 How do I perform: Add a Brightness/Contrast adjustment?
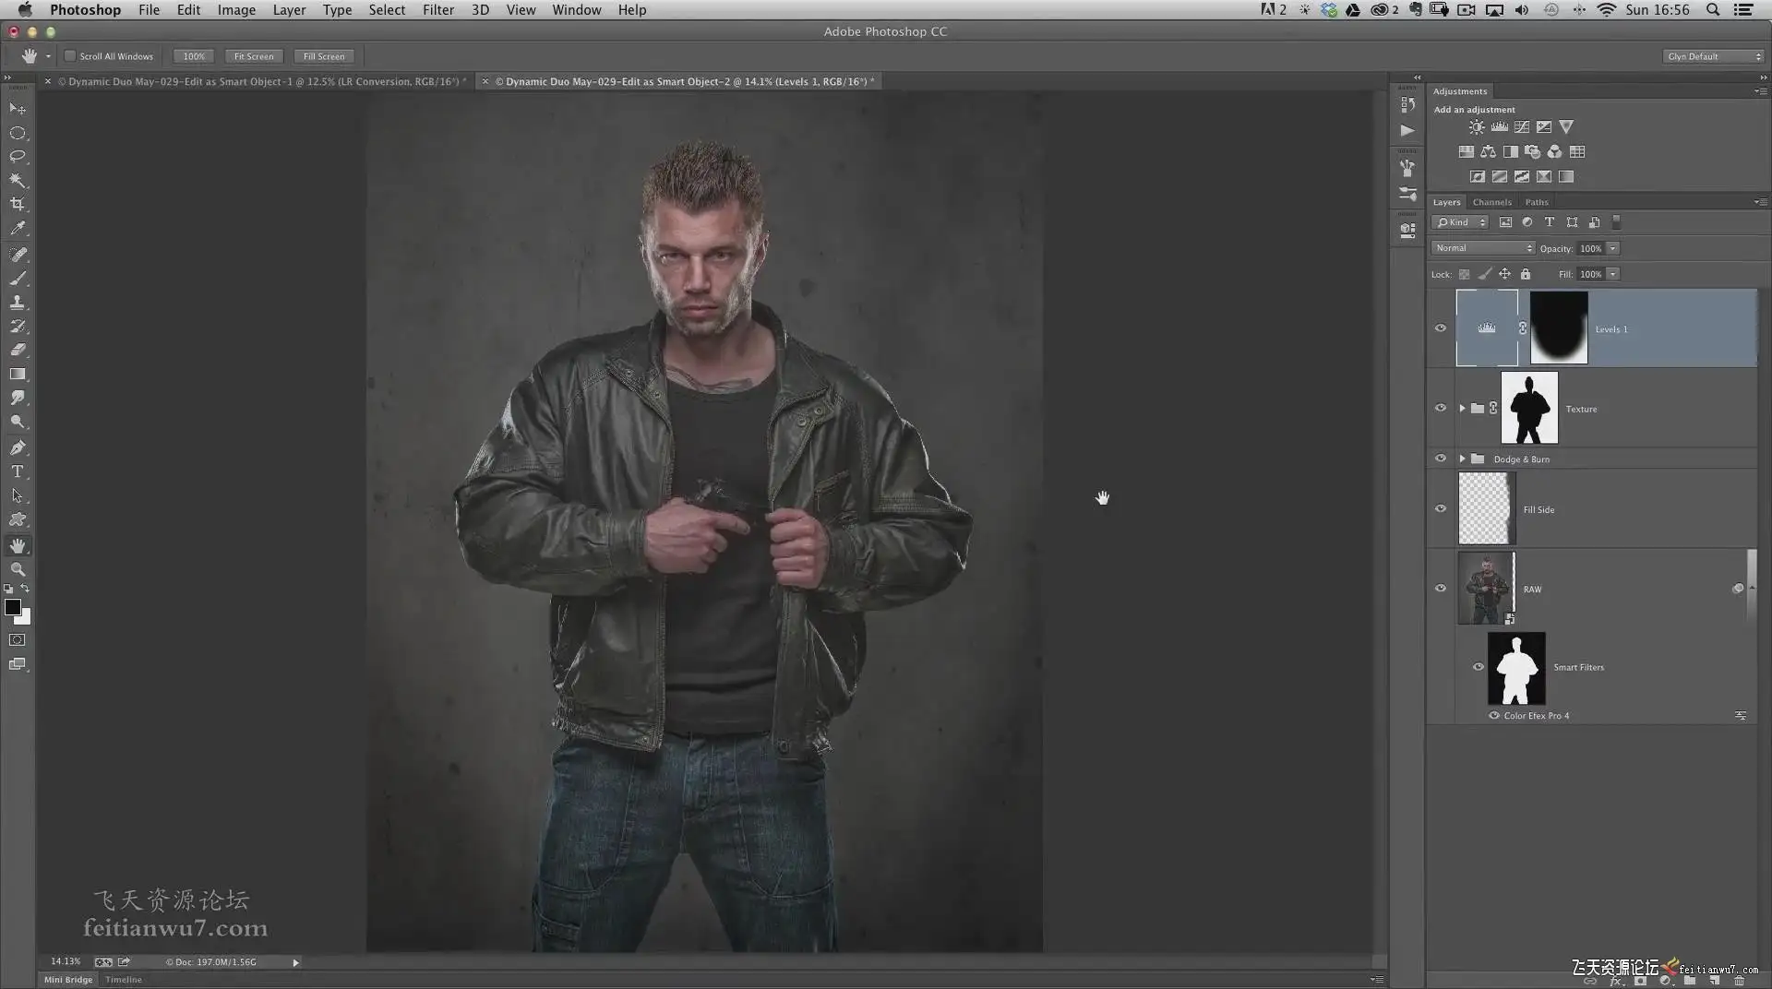click(x=1477, y=127)
